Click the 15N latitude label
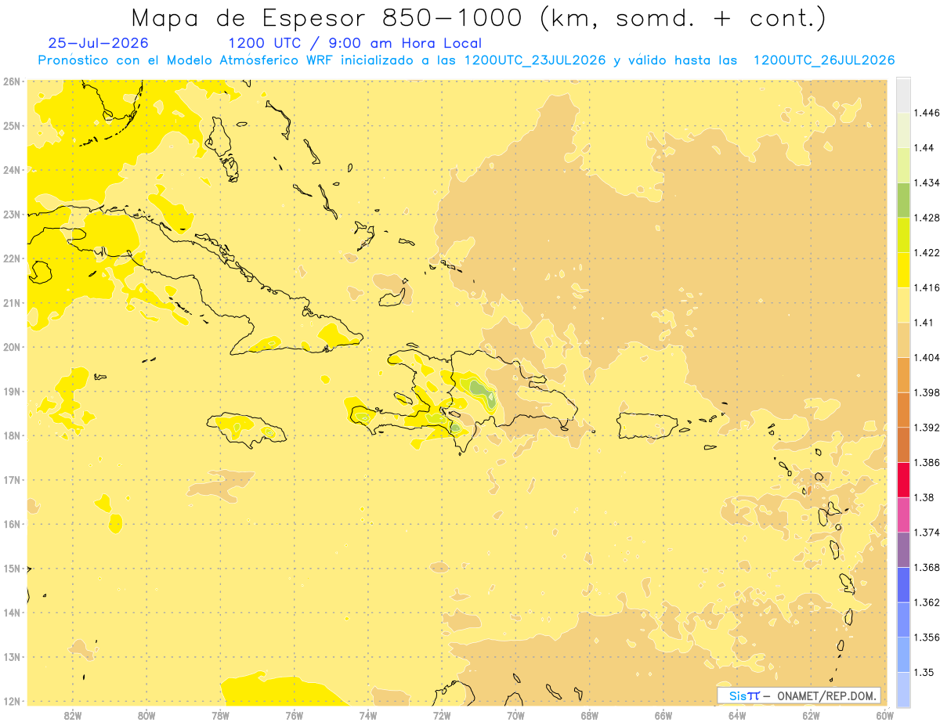Screen dimensions: 940x726 click(12, 569)
